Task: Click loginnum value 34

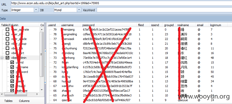Action: tap(212, 81)
